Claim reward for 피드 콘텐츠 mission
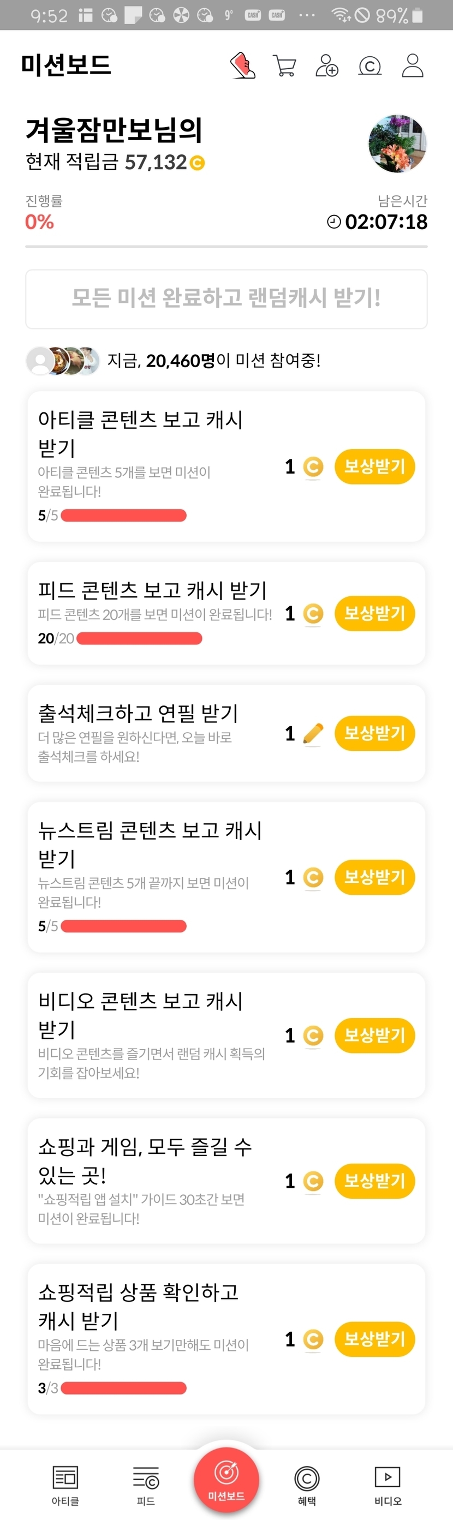This screenshot has height=1520, width=453. 374,614
